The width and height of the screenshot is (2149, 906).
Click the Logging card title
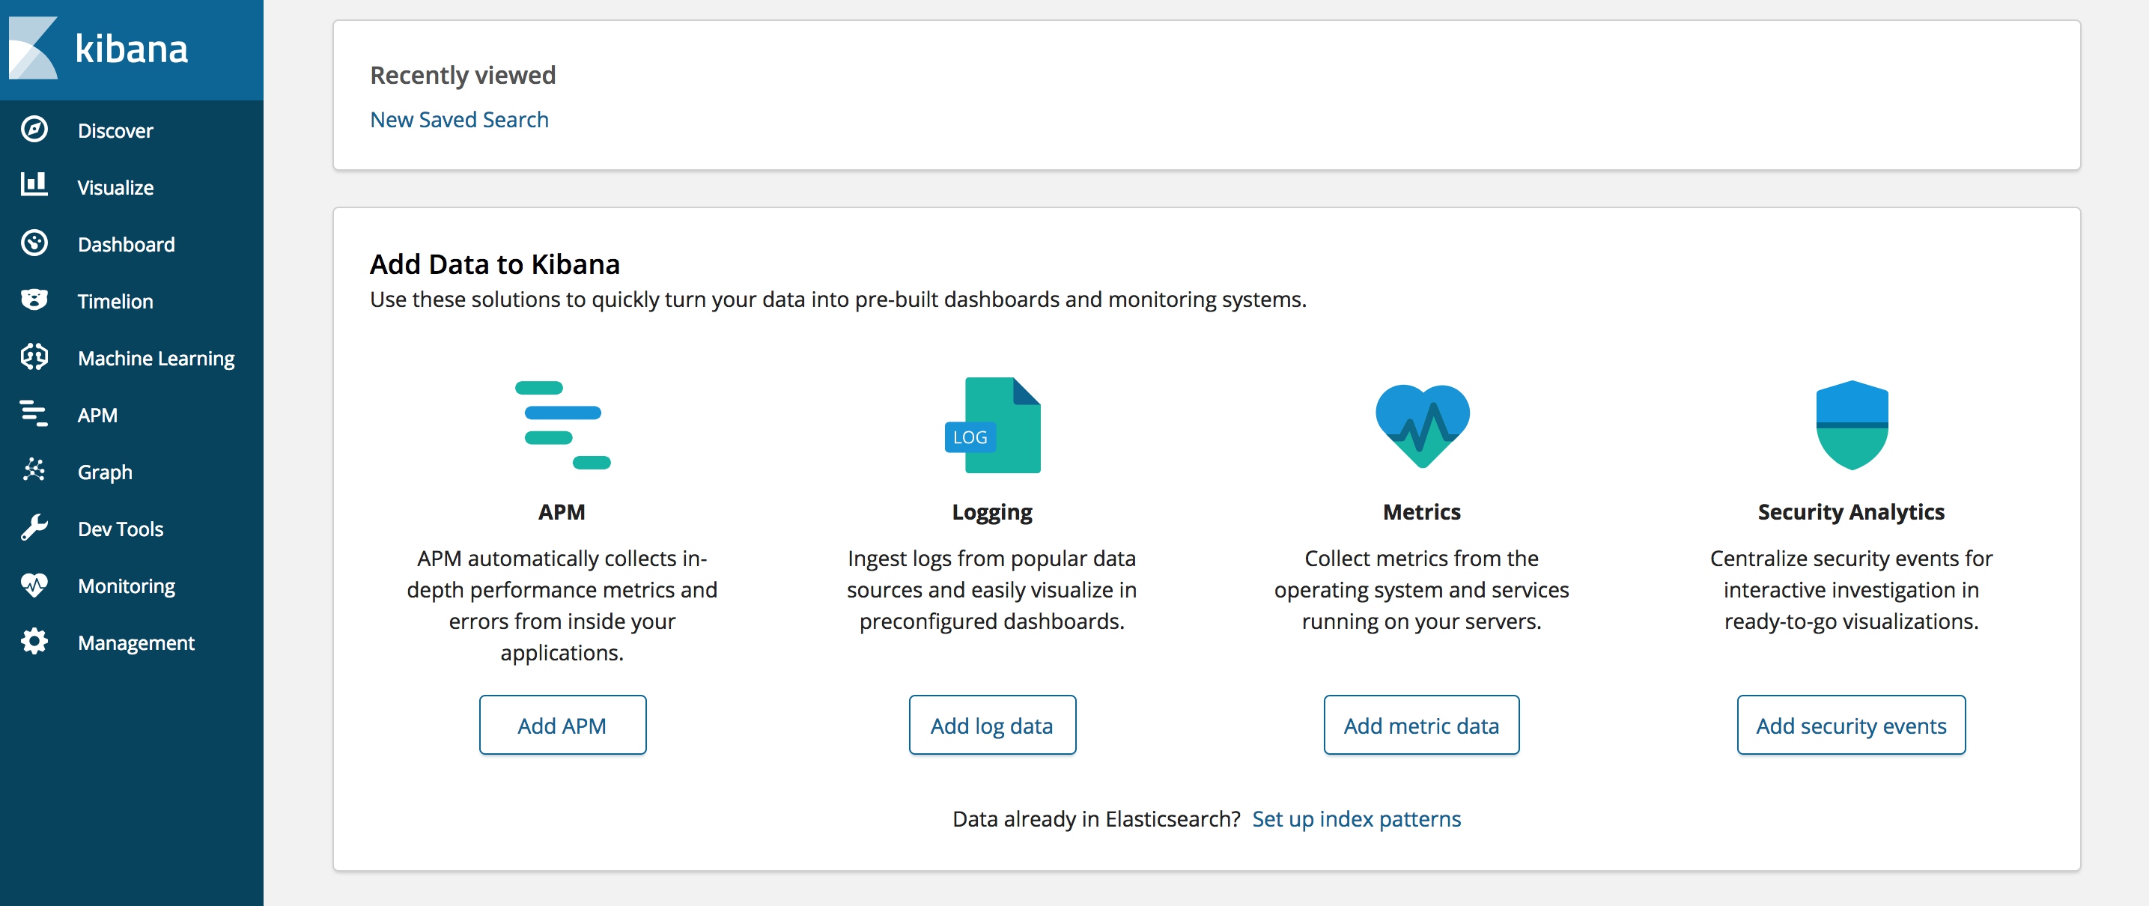coord(992,512)
